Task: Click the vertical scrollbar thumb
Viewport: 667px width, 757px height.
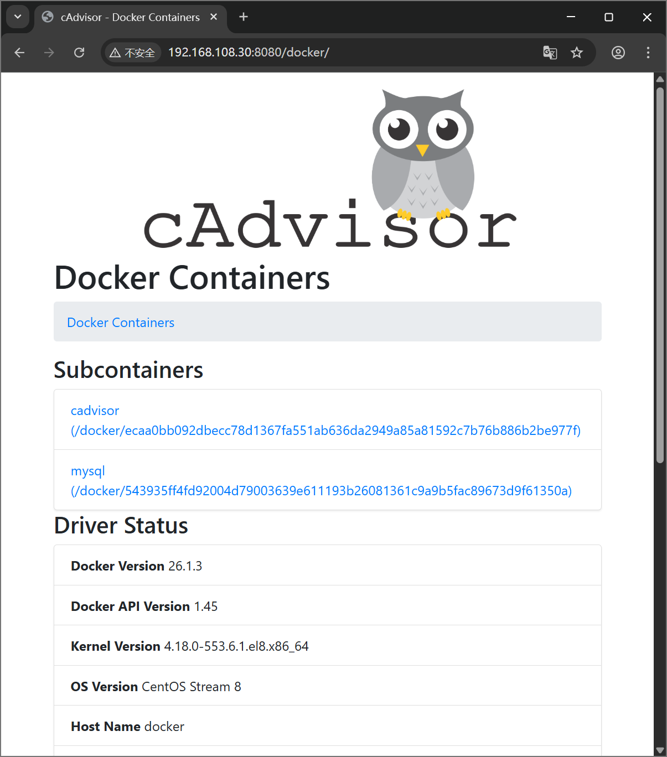Action: click(x=660, y=274)
